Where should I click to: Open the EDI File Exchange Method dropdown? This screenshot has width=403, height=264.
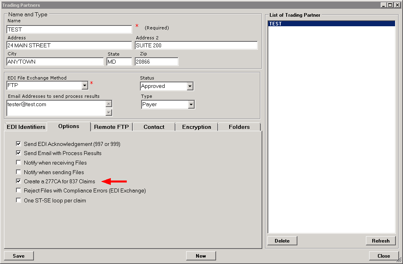(85, 85)
